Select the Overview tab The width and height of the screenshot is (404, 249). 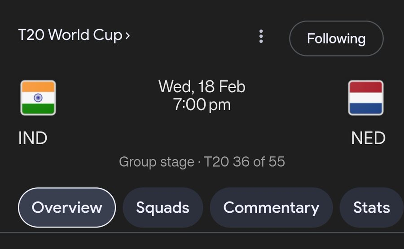pyautogui.click(x=67, y=207)
